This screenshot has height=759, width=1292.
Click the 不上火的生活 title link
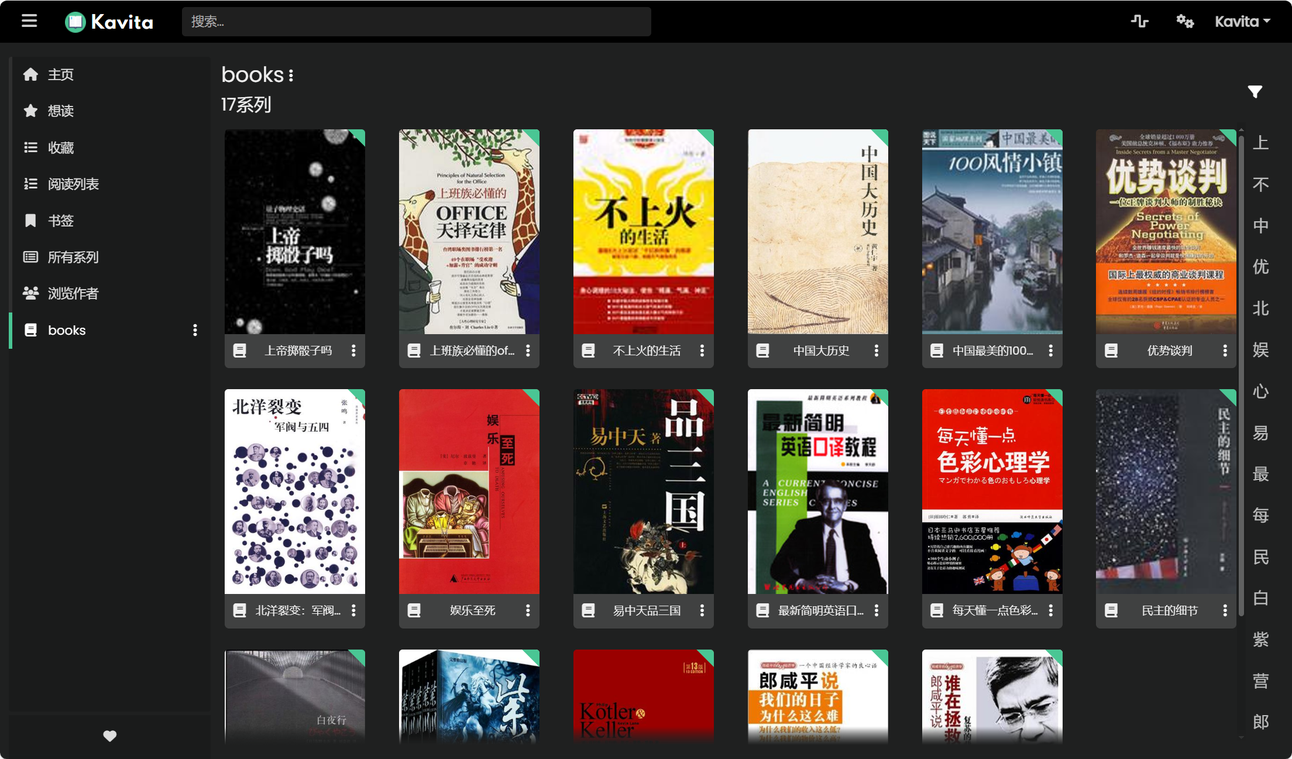(x=647, y=351)
